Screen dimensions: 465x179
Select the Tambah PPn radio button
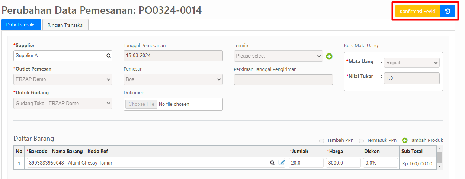pos(321,141)
